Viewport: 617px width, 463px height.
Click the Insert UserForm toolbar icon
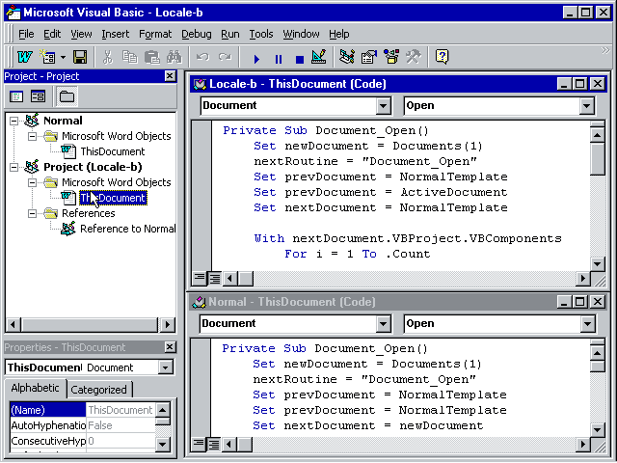pos(48,57)
